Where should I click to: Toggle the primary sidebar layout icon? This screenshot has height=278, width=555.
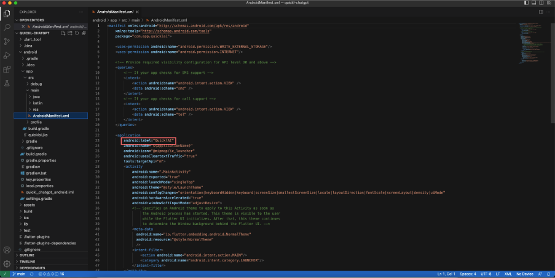coord(526,2)
